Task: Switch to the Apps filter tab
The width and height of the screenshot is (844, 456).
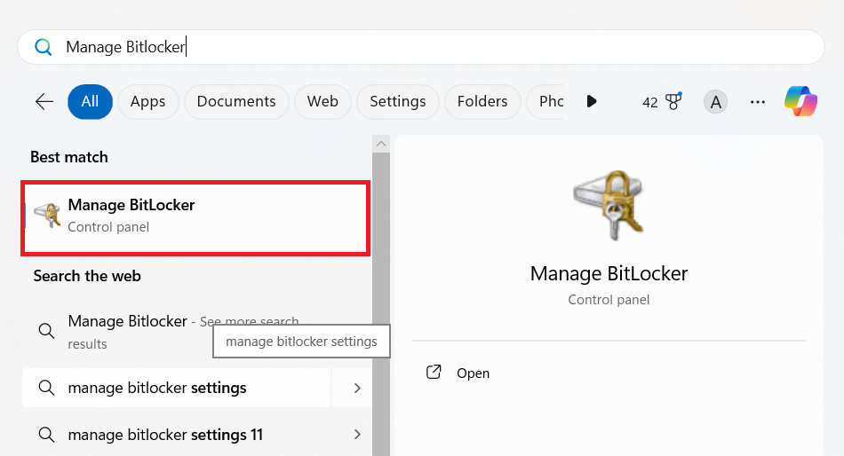Action: click(x=148, y=102)
